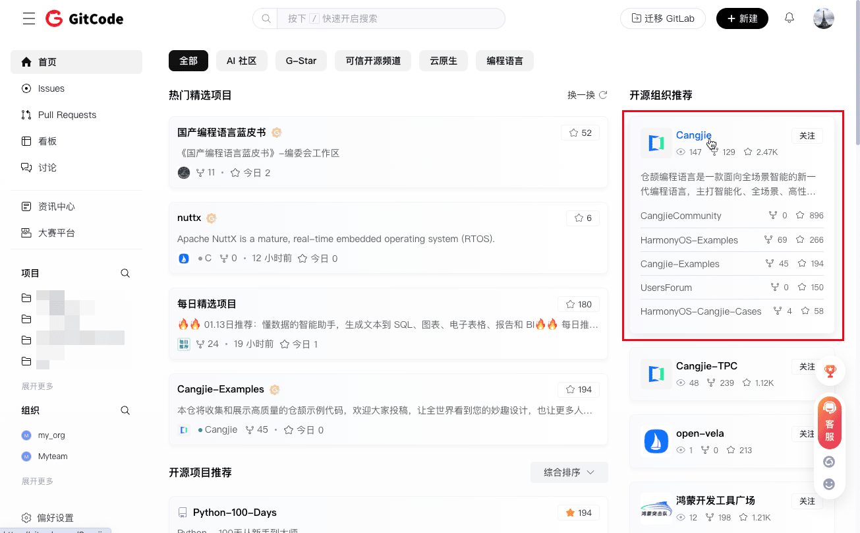Screen dimensions: 860x533
Task: Expand more projects via 展开更多
Action: 38,387
